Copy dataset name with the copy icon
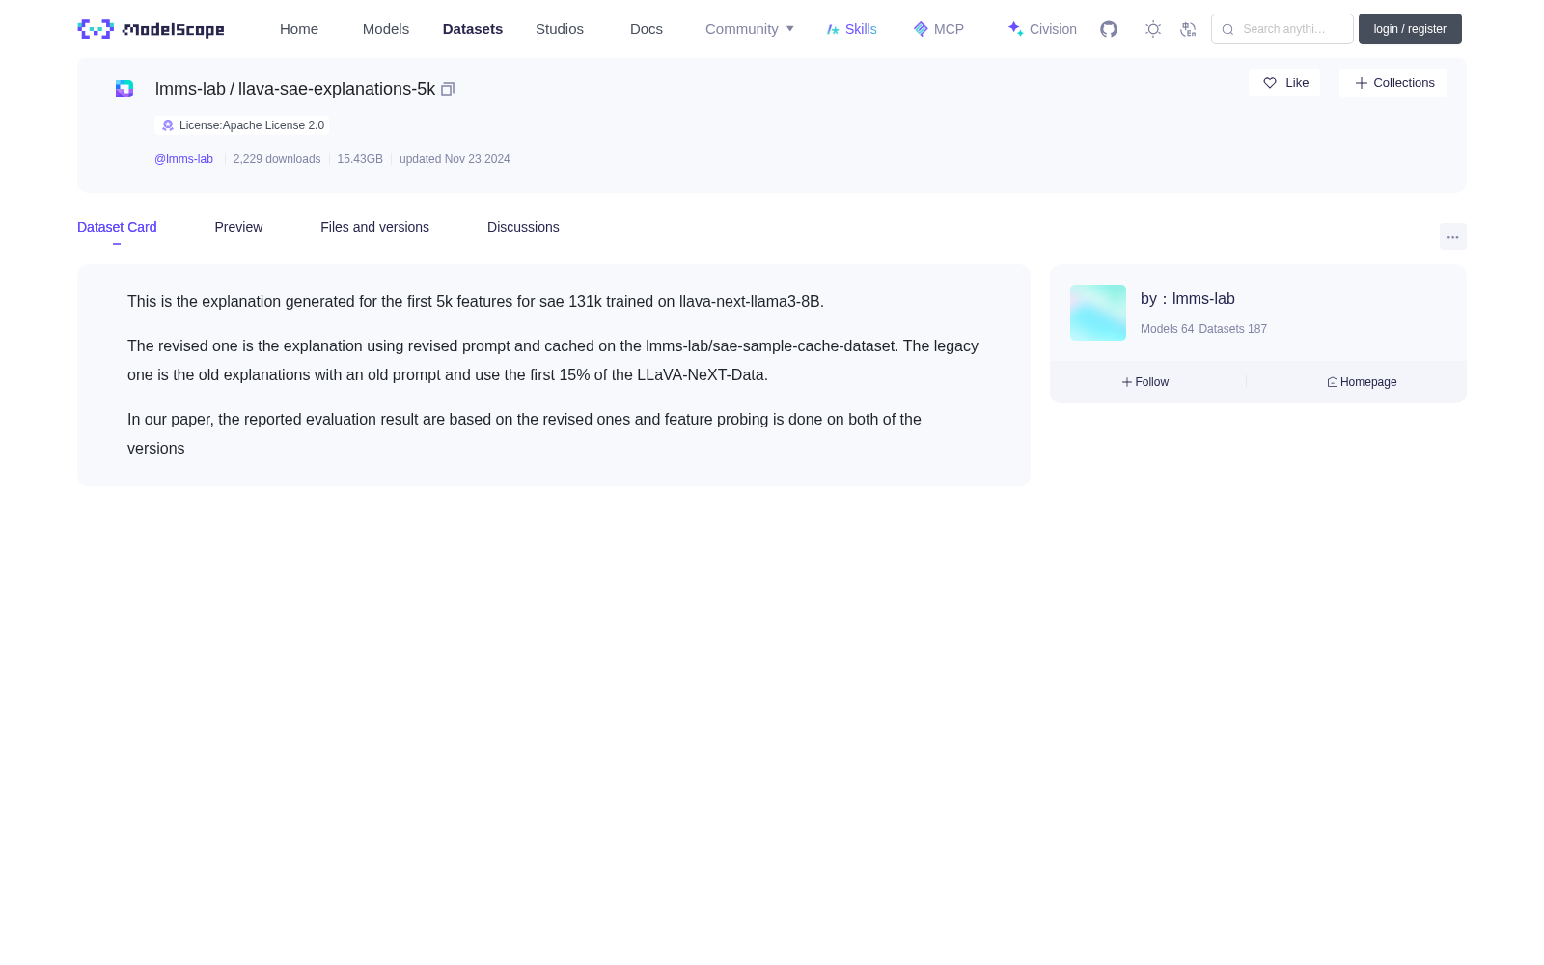This screenshot has height=965, width=1544. tap(448, 89)
